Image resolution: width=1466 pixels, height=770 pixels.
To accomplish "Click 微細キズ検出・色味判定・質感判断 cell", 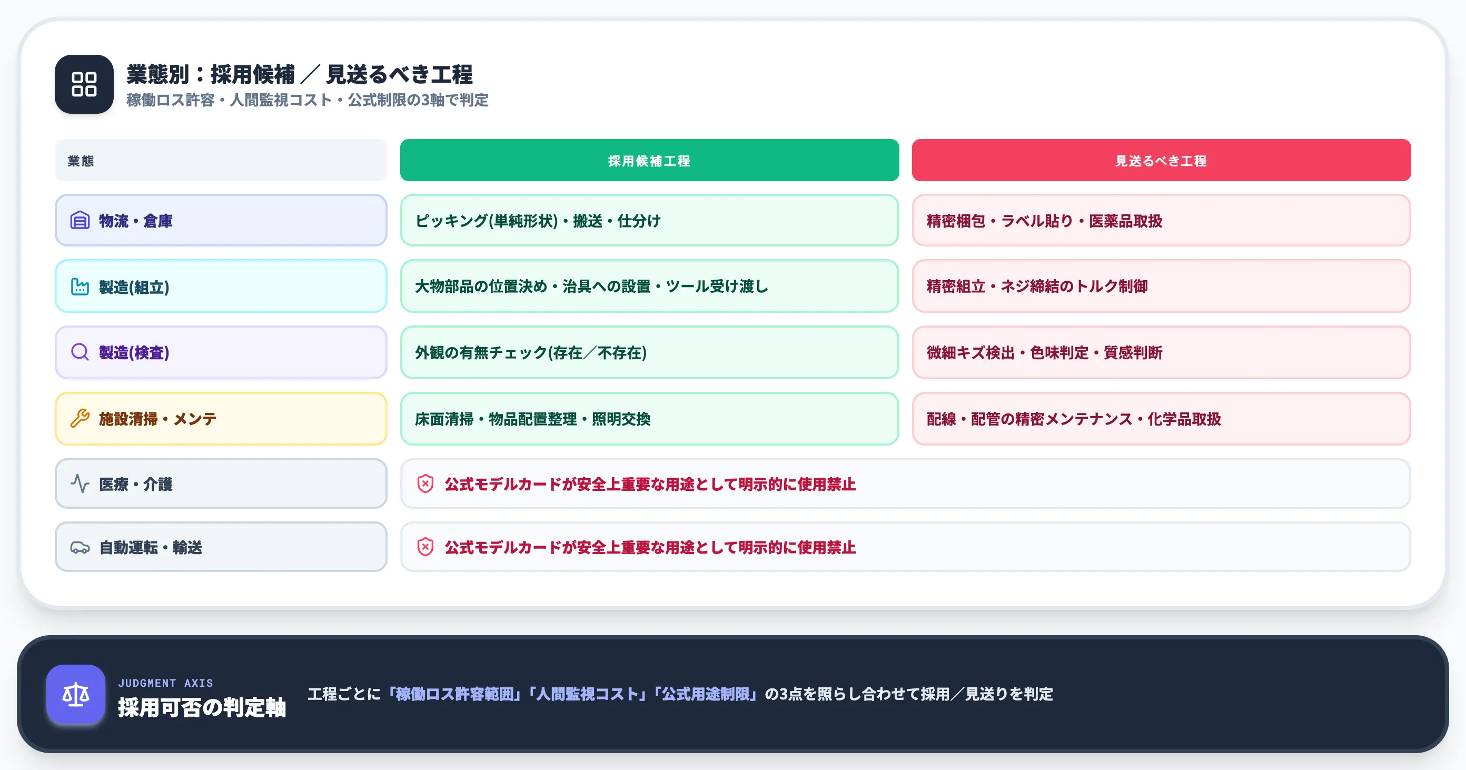I will 1161,352.
